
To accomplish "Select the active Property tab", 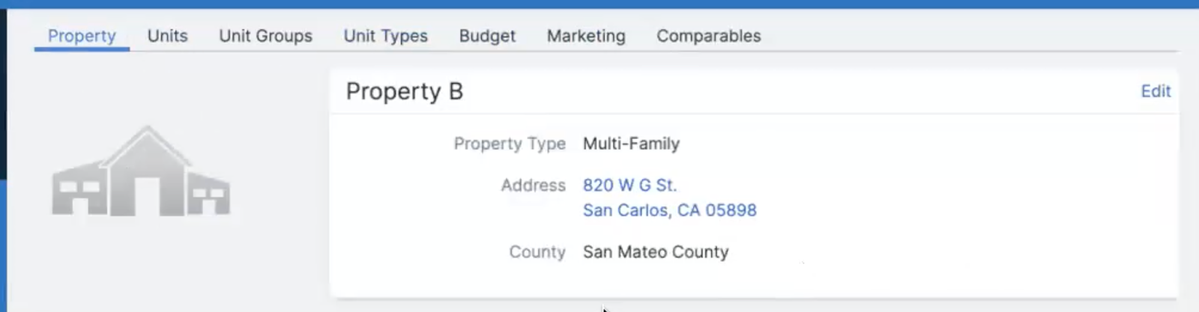I will point(82,36).
